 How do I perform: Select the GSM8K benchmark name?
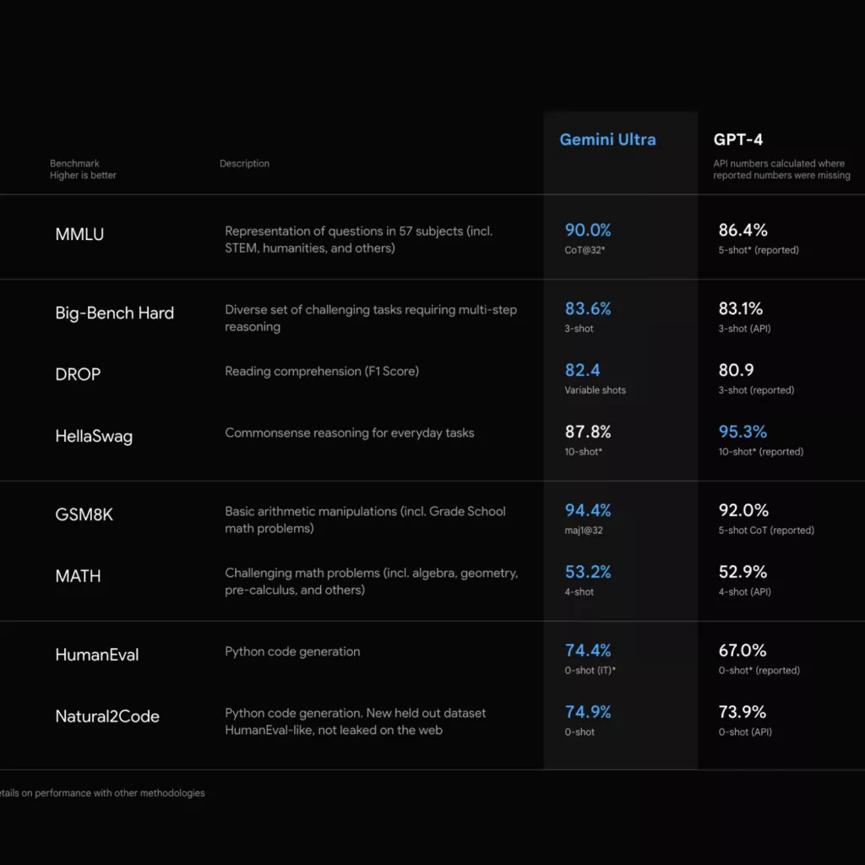pyautogui.click(x=84, y=514)
